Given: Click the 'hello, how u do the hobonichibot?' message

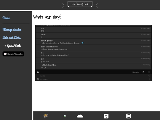Looking at the screenshot, I should (x=55, y=55).
